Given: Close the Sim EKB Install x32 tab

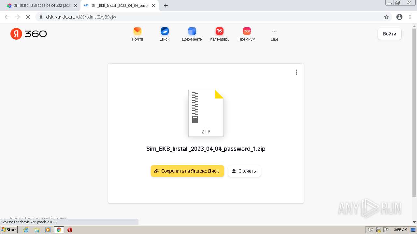Looking at the screenshot, I should click(x=76, y=6).
